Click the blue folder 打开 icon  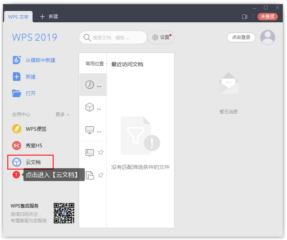(x=17, y=93)
